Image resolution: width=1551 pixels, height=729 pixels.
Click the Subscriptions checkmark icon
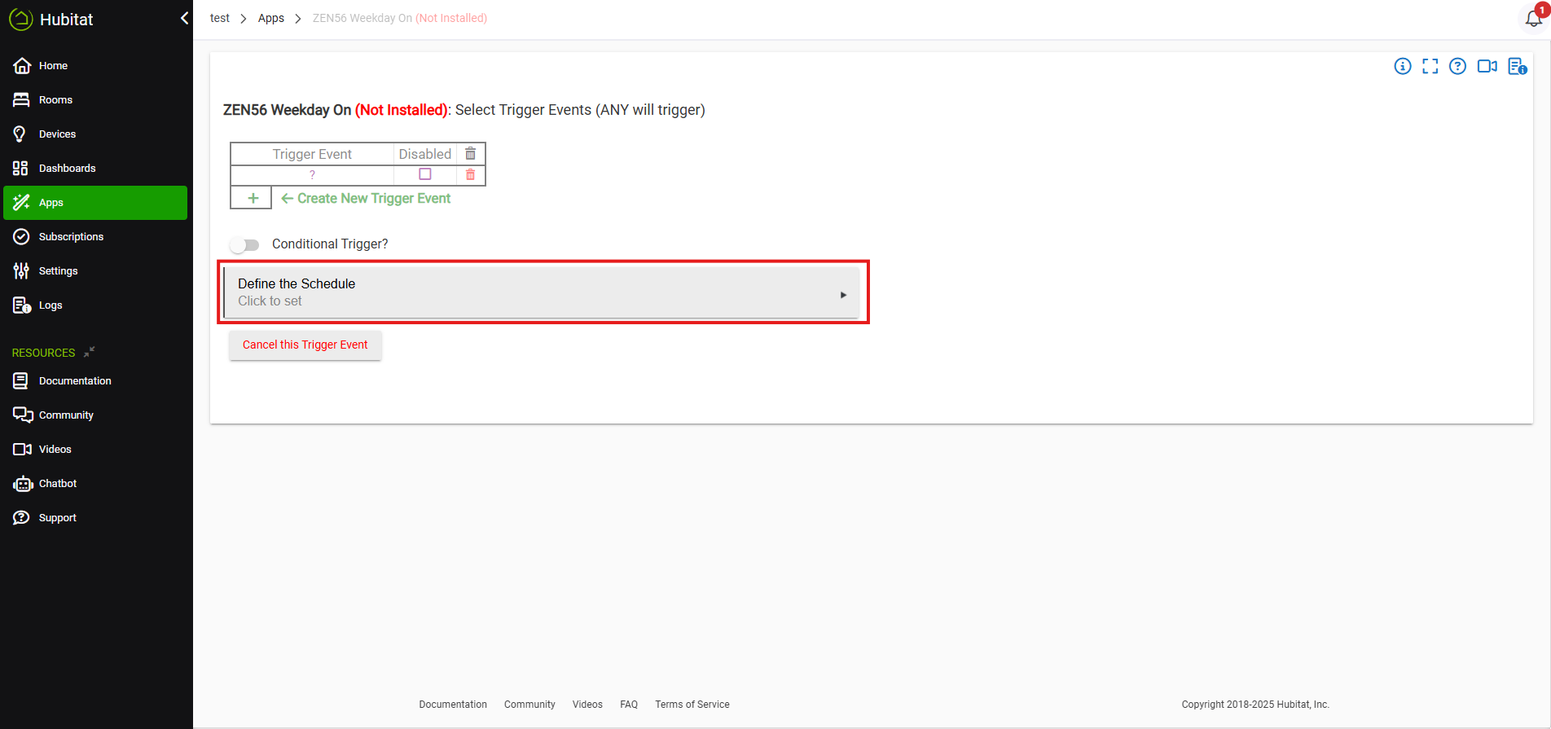22,237
